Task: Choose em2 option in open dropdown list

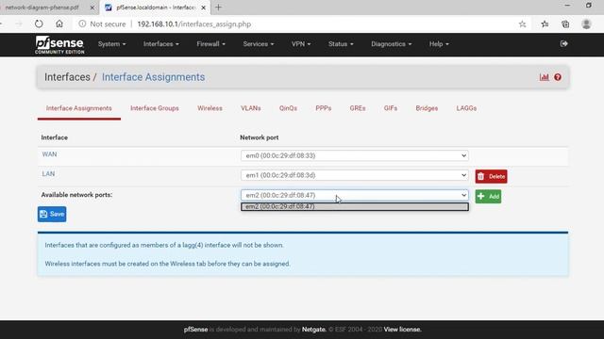Action: point(355,207)
